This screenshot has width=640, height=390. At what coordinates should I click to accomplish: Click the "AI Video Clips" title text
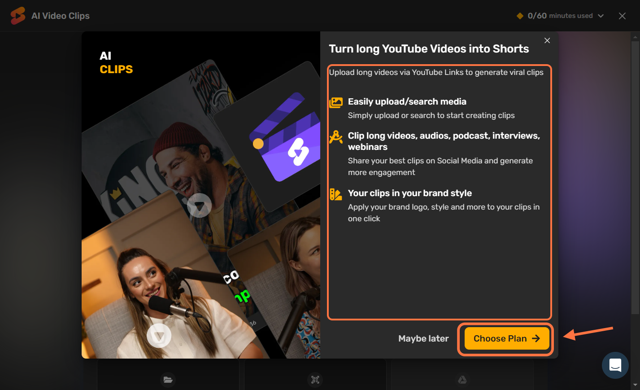[61, 16]
